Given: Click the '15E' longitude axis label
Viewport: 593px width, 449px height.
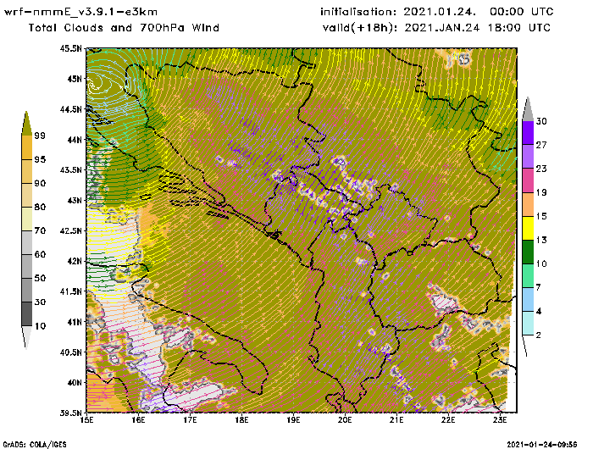Looking at the screenshot, I should [x=87, y=420].
